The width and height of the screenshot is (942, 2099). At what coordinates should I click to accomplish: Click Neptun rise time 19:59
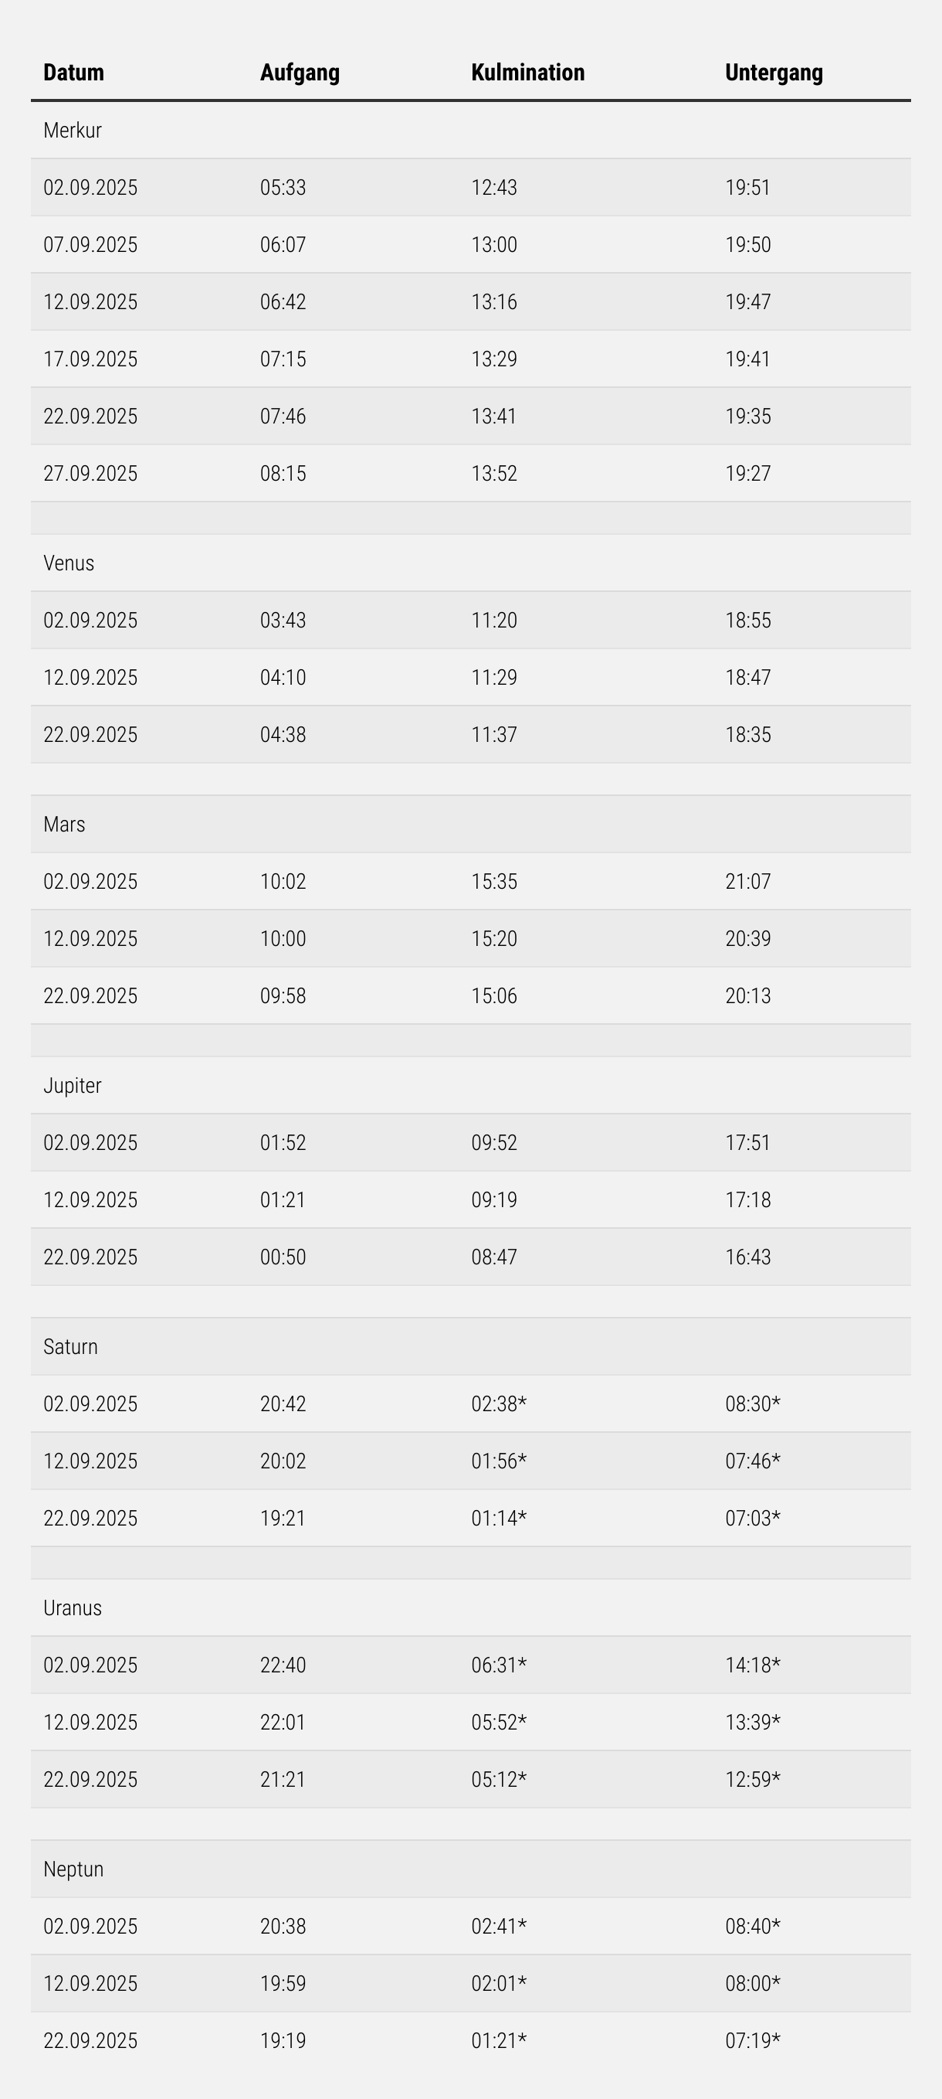point(283,1982)
